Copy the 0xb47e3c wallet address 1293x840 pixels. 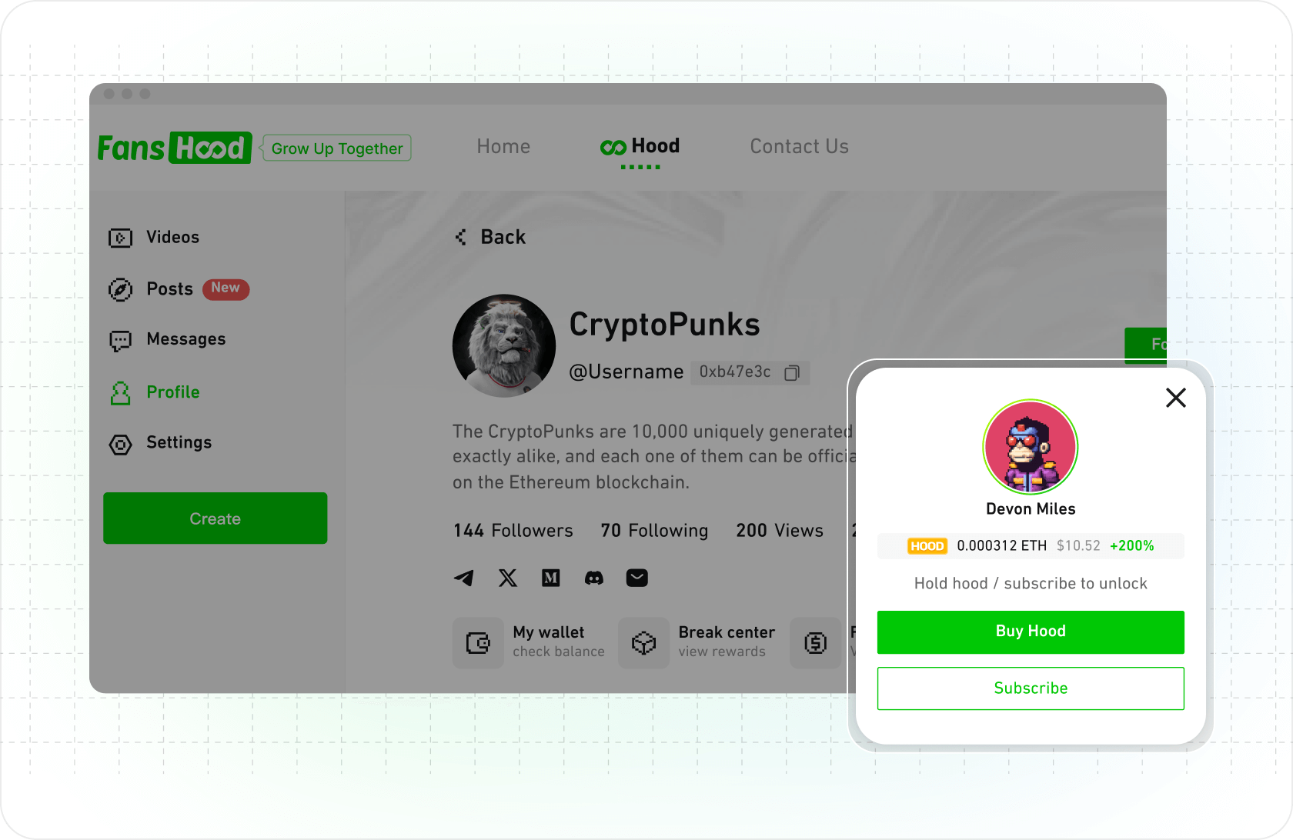click(792, 373)
